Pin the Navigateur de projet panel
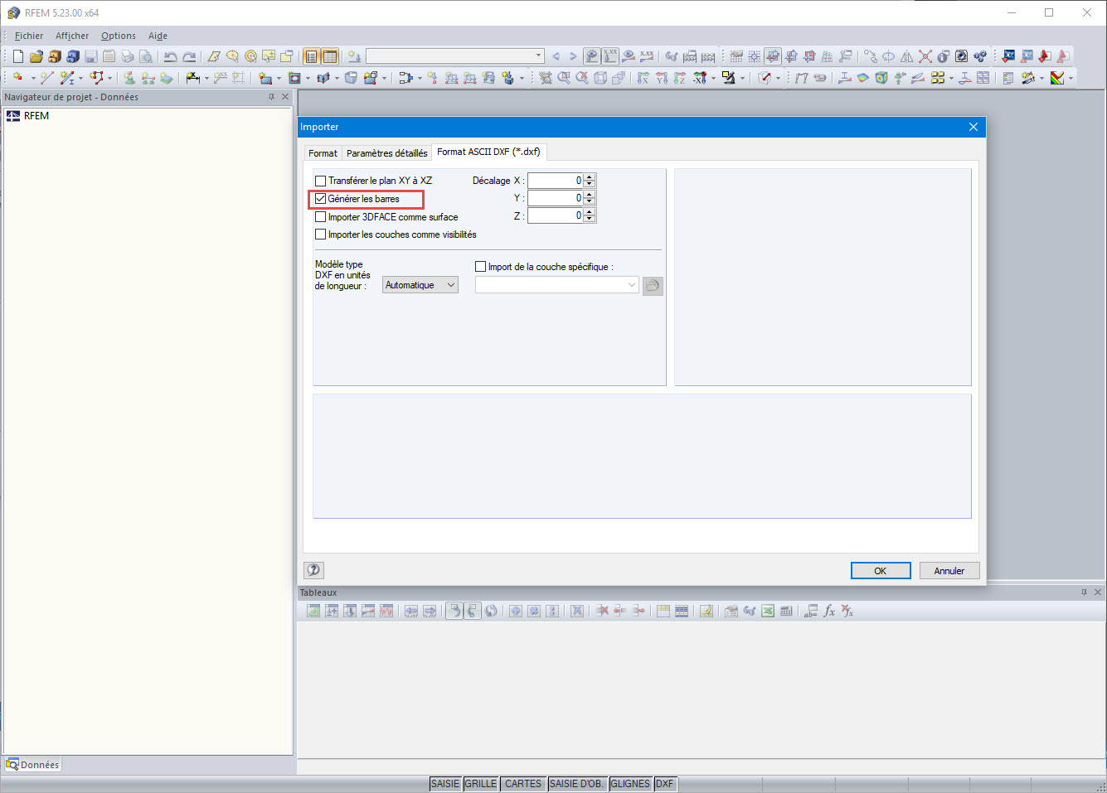This screenshot has width=1107, height=793. [271, 97]
